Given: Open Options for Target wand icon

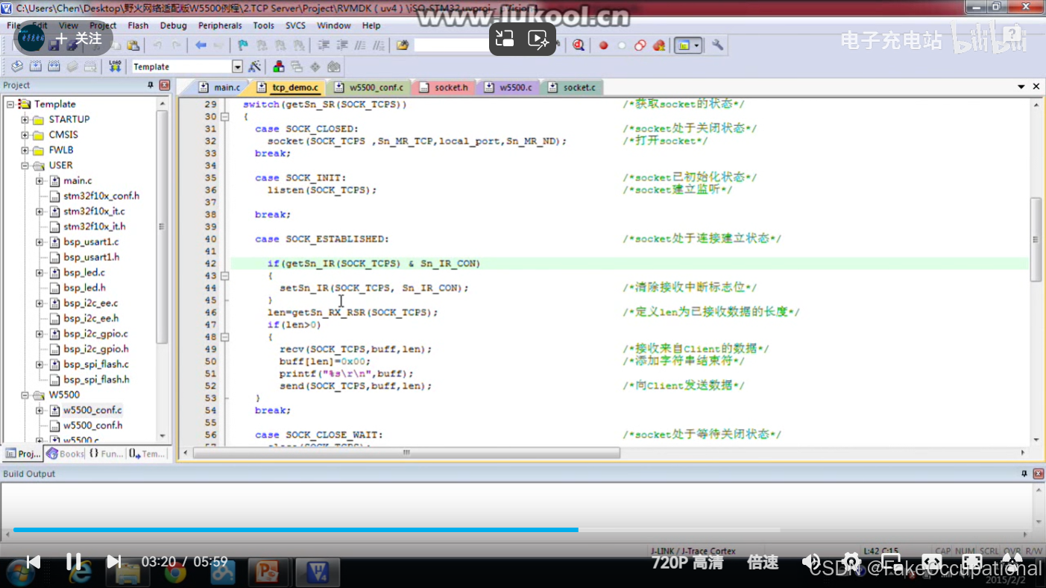Looking at the screenshot, I should pos(255,66).
